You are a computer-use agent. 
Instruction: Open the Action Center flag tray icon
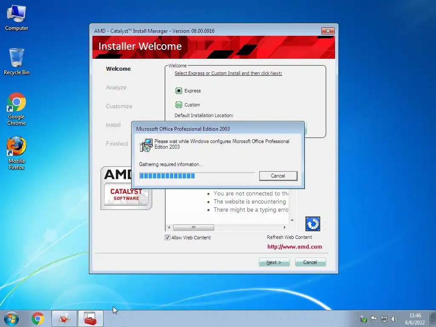[x=374, y=319]
